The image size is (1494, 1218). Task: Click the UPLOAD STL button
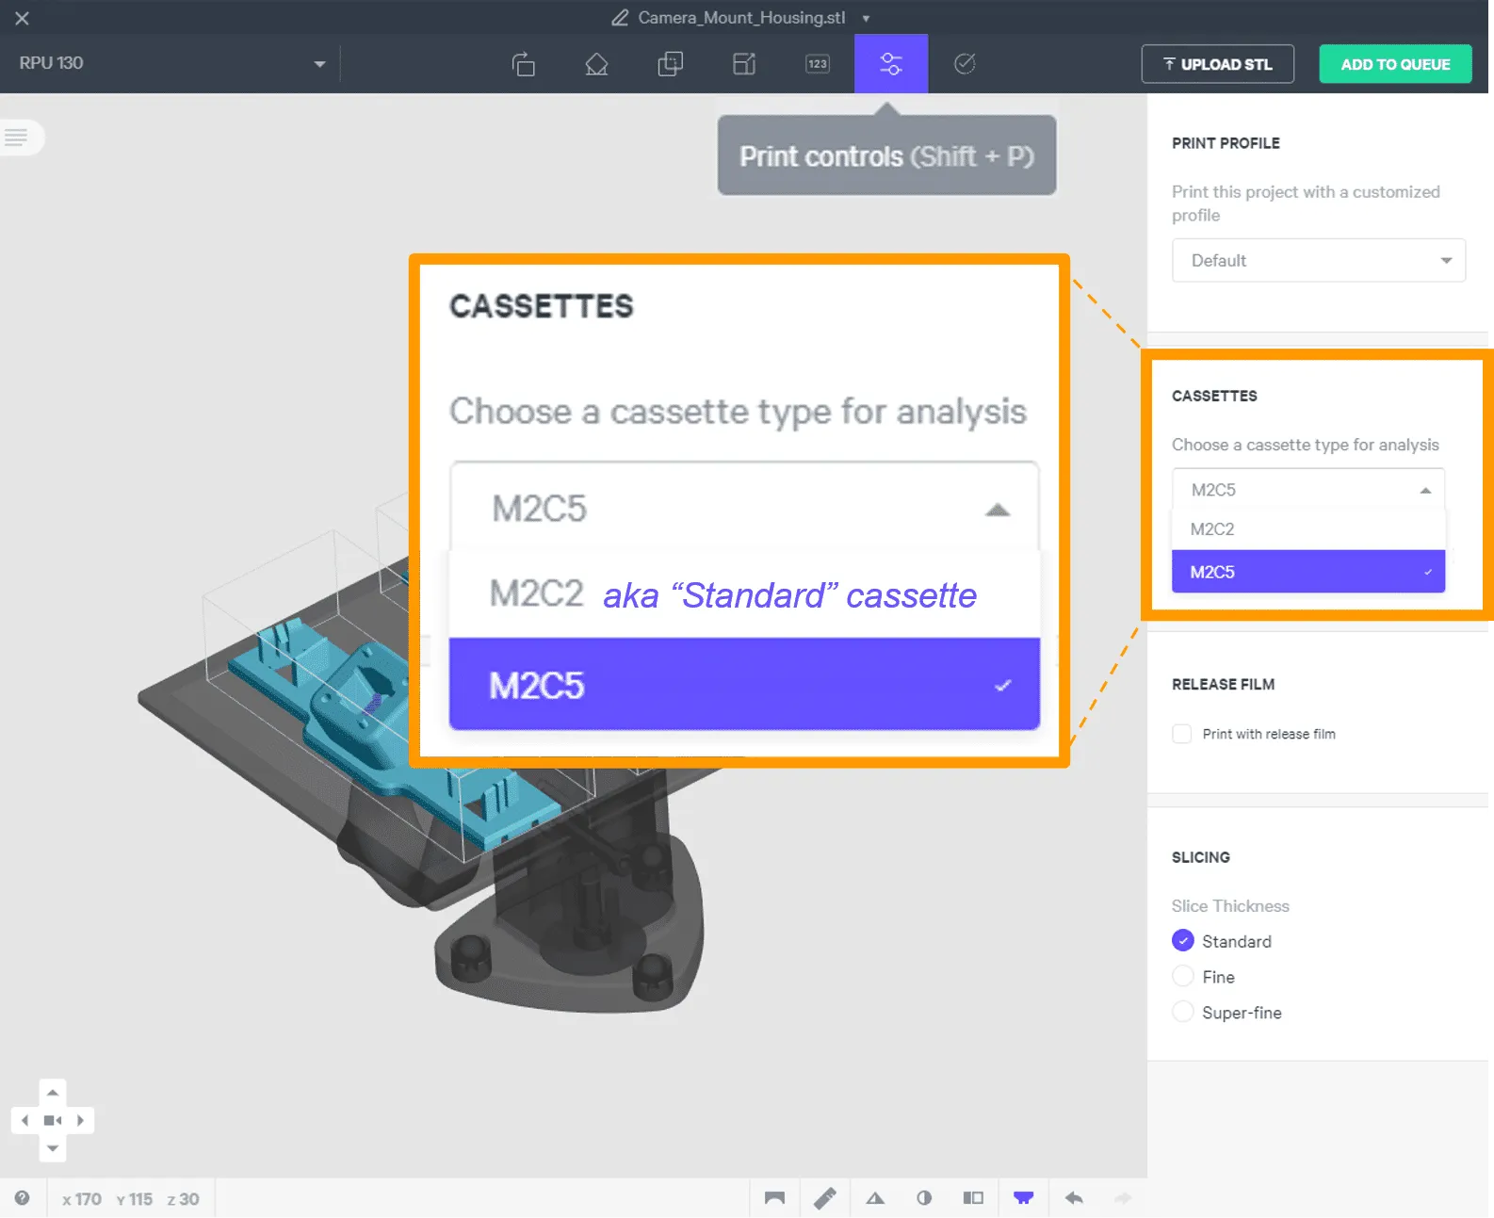[x=1218, y=64]
